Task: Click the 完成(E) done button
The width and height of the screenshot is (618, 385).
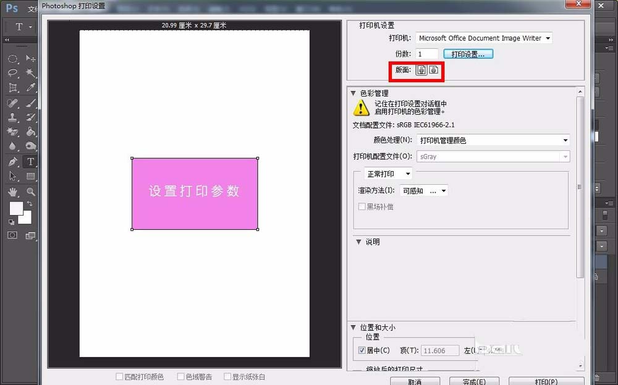Action: 474,381
